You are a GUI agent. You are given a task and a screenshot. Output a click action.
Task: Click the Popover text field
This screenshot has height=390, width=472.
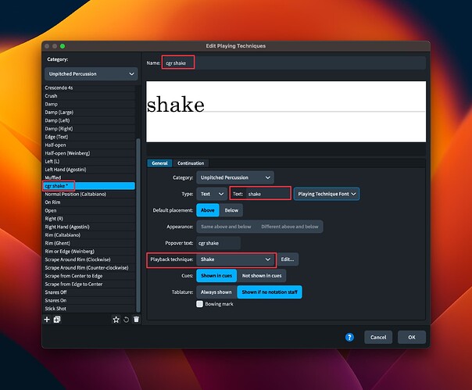coord(219,243)
